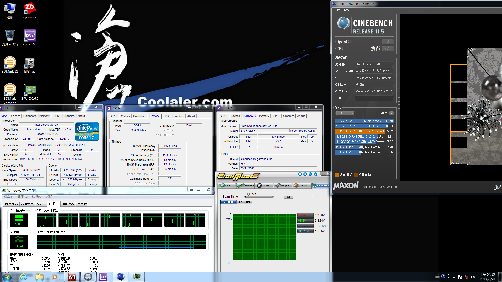Click Set button for Scan Time
This screenshot has width=502, height=282.
(288, 197)
